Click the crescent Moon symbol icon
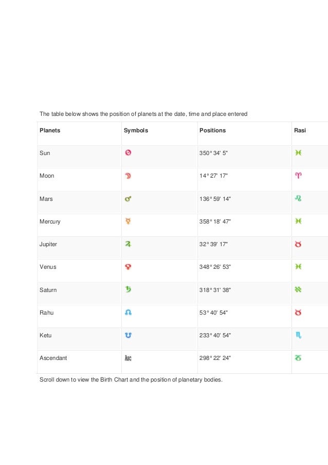 click(128, 176)
